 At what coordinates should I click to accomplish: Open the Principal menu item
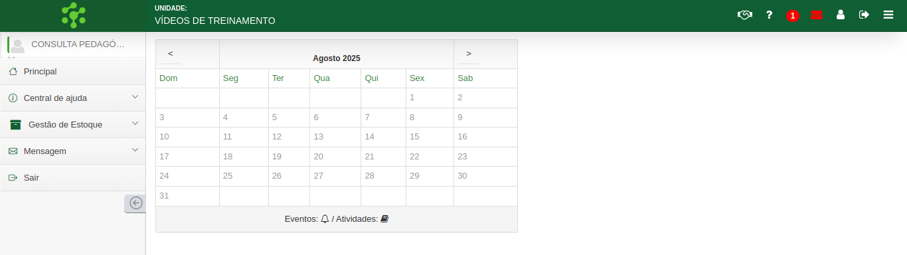tap(73, 71)
